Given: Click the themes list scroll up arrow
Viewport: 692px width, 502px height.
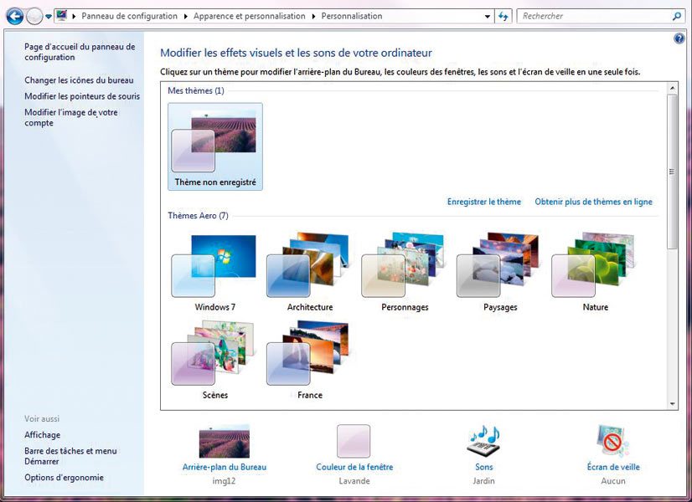Looking at the screenshot, I should (x=672, y=88).
